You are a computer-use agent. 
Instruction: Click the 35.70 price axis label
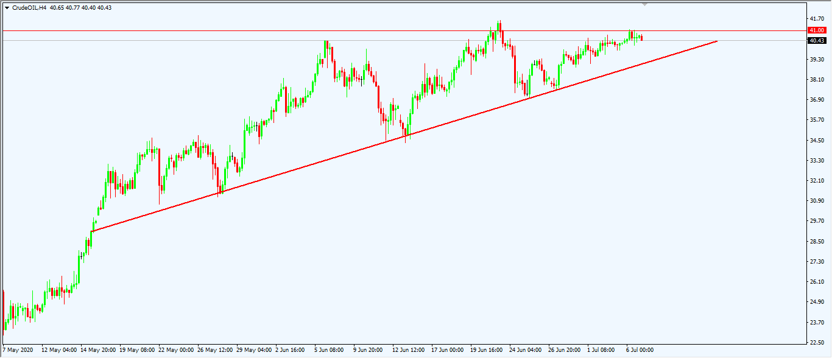point(816,120)
